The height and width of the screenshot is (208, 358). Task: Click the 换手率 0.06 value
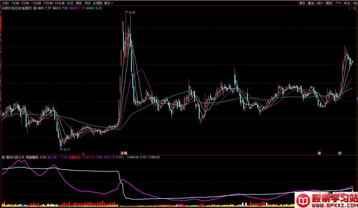click(x=57, y=157)
